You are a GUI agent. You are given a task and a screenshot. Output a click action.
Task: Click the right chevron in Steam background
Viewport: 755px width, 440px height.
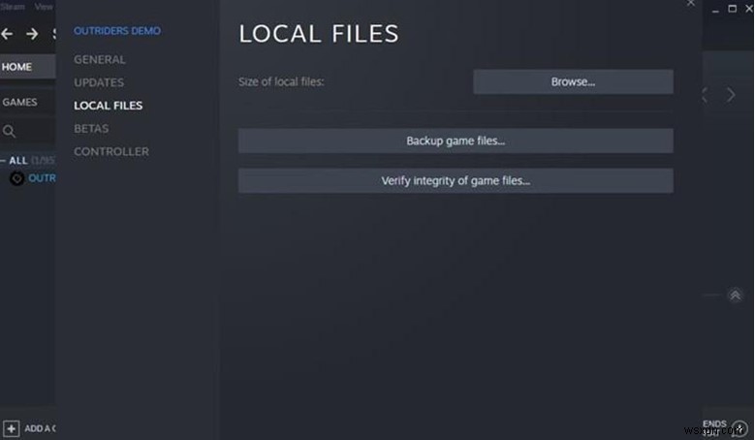point(731,94)
